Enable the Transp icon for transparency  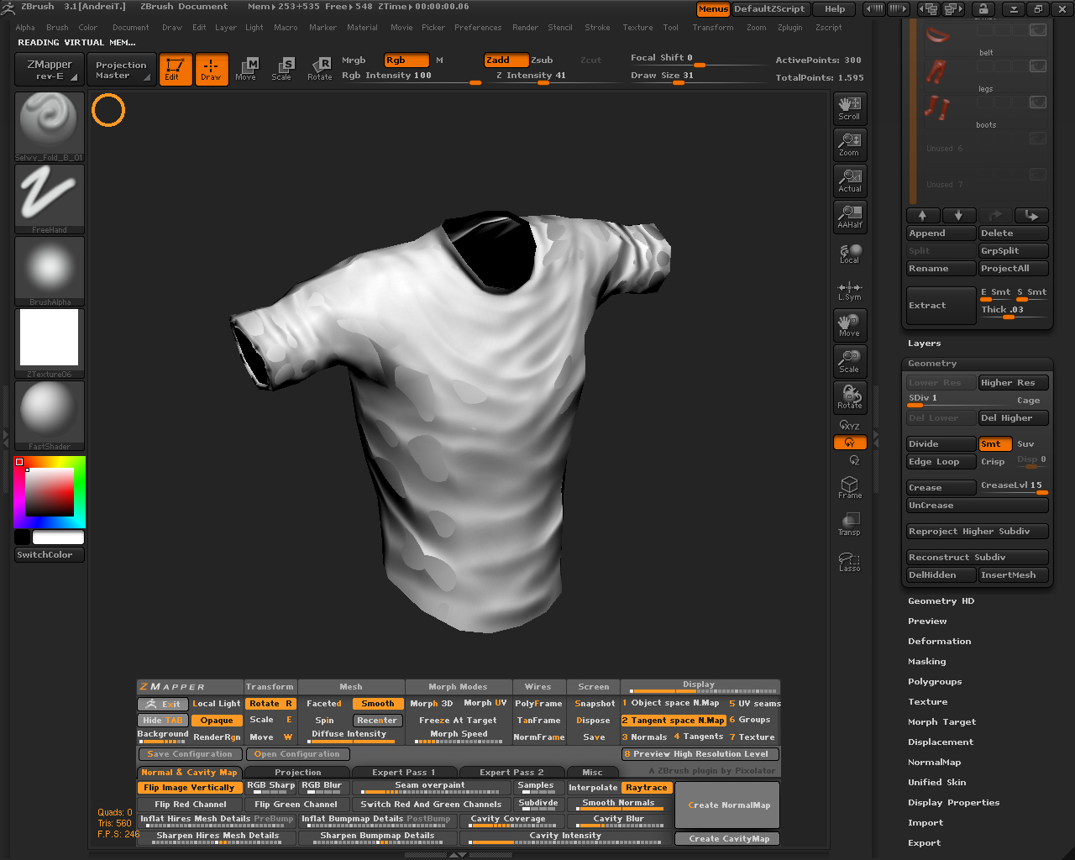(849, 523)
